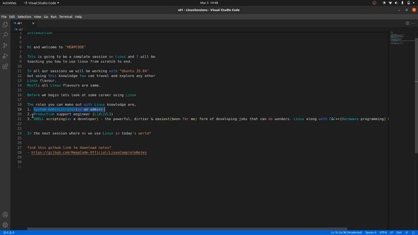Click the Ln 19, Col cursor position status

(x=346, y=232)
